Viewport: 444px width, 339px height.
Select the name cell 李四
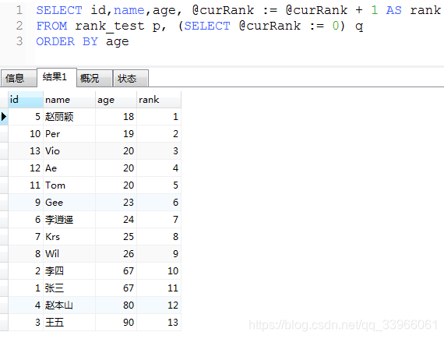[69, 271]
